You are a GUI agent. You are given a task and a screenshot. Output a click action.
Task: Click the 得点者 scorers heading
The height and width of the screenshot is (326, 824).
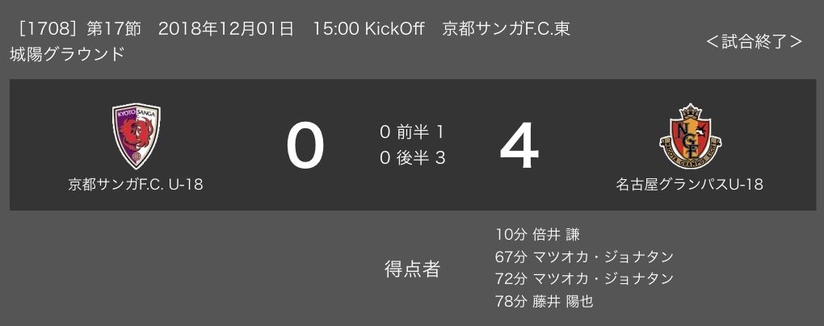point(412,269)
